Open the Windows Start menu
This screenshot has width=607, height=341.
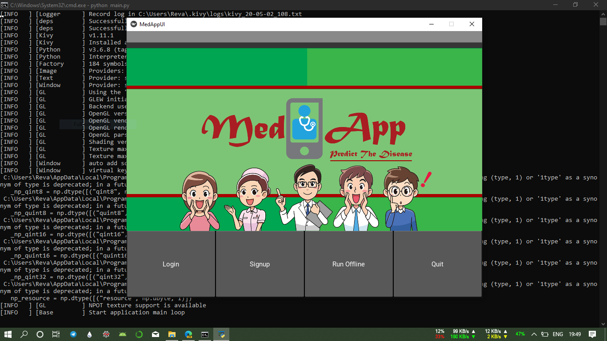click(x=8, y=334)
